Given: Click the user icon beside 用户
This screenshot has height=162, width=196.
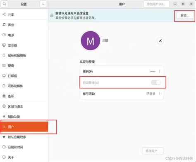Looking at the screenshot, I should tap(4, 127).
